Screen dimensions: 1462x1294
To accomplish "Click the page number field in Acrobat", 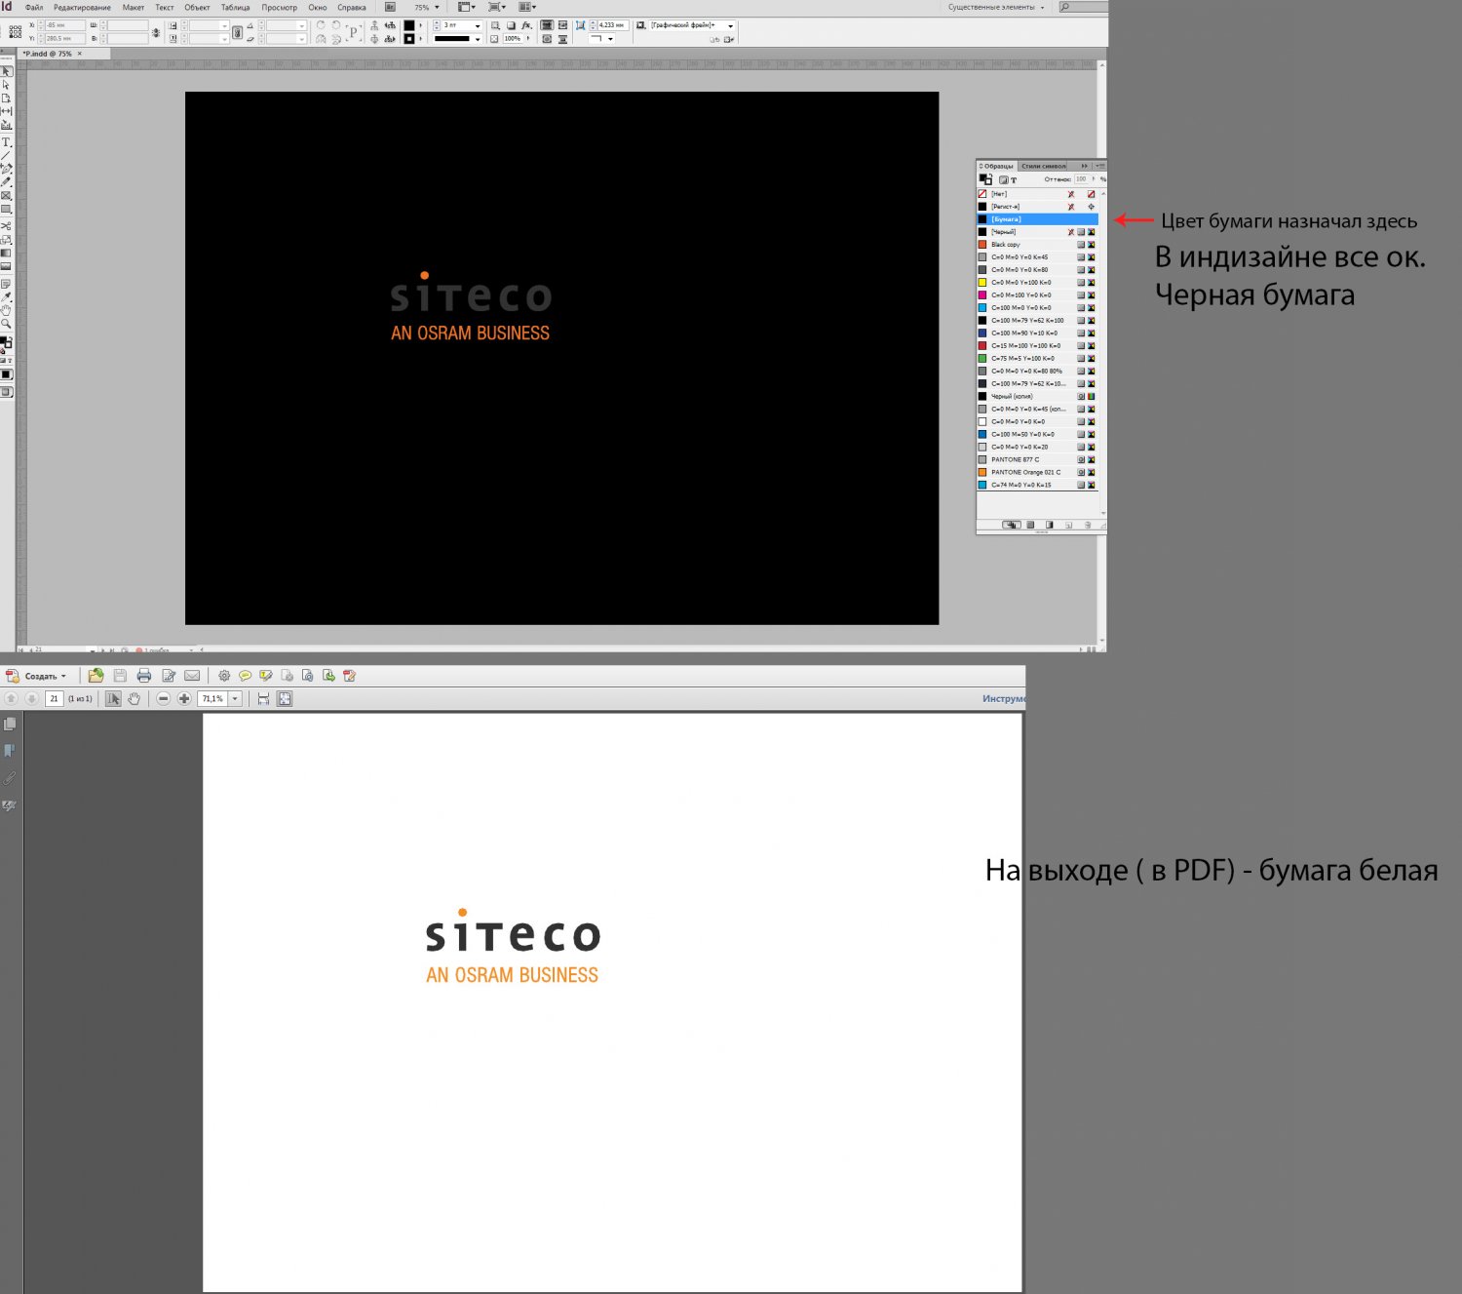I will tap(55, 699).
